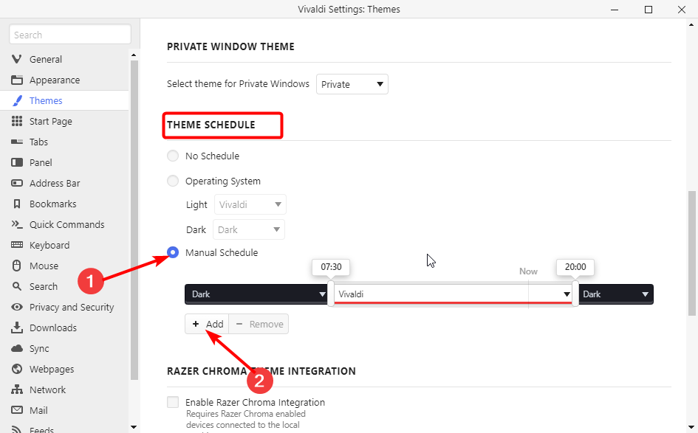
Task: Click "Select theme for Private Windows" label
Action: coord(238,83)
